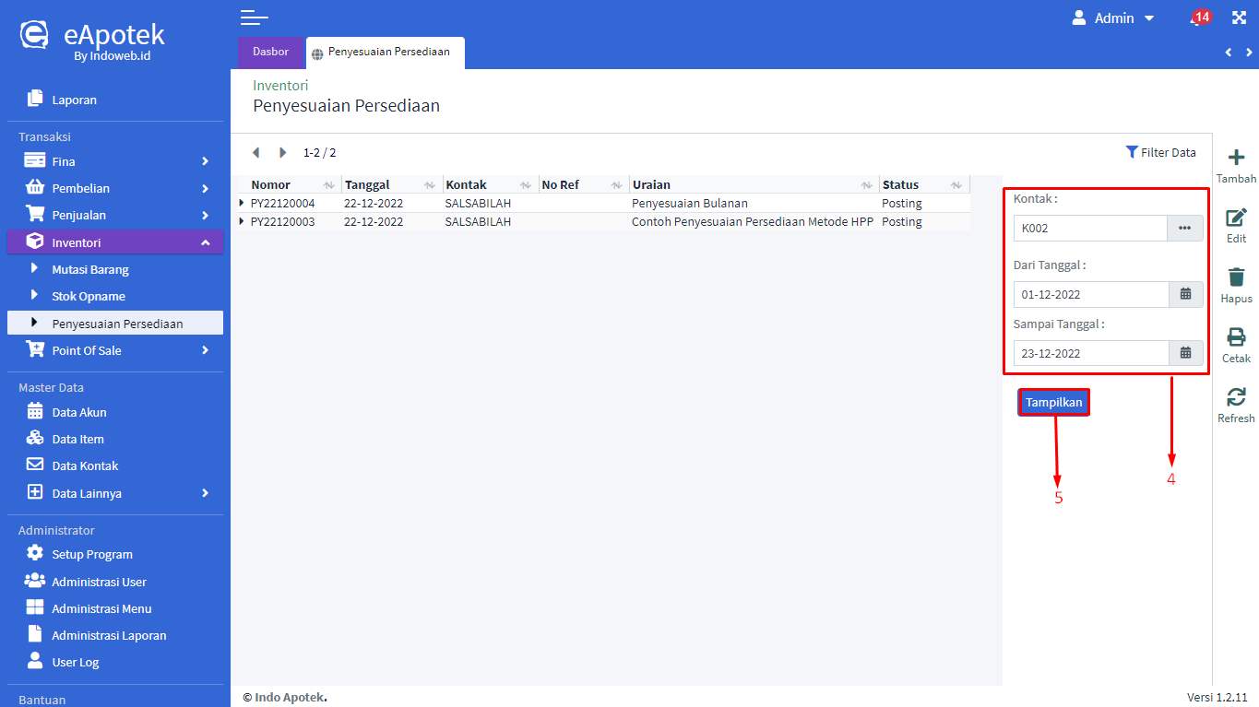Viewport: 1259px width, 707px height.
Task: Toggle fullscreen mode icon in header
Action: coord(1239,18)
